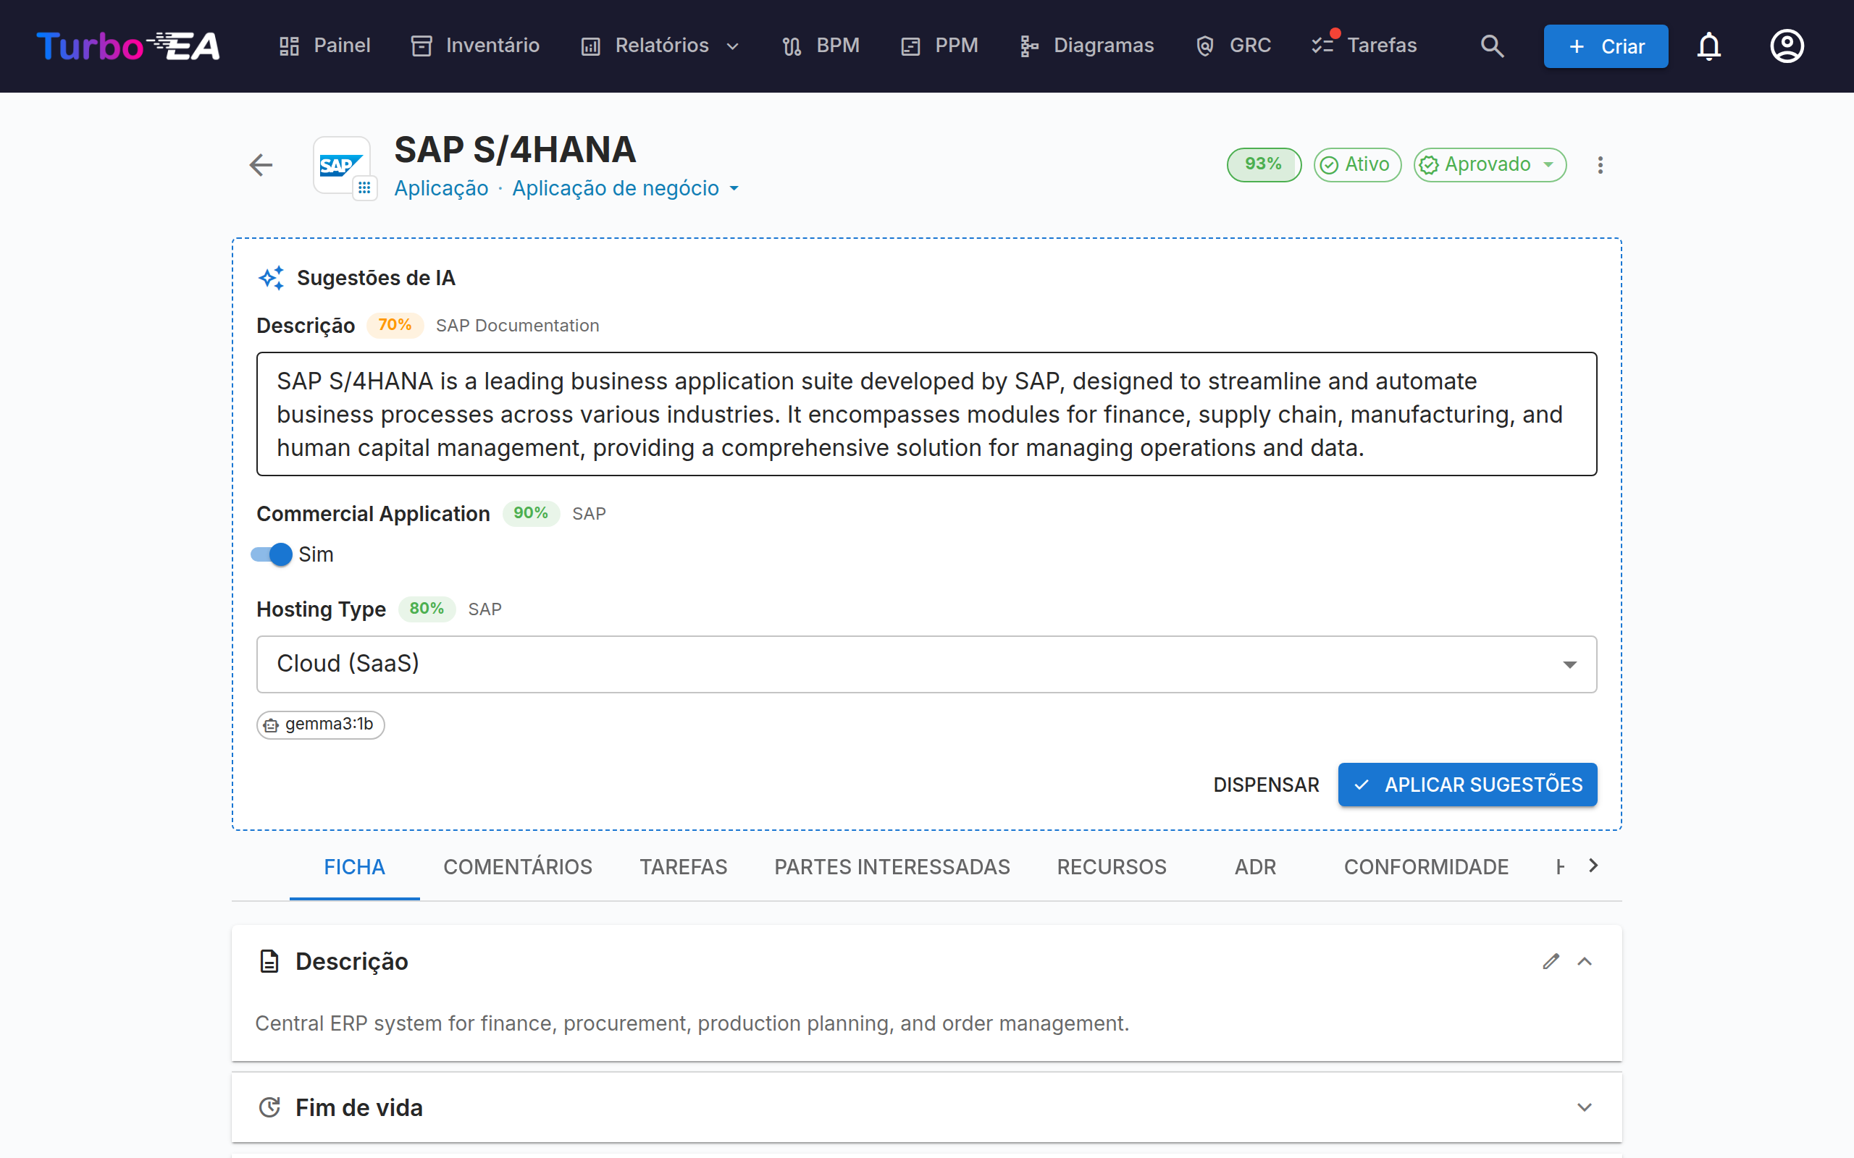The image size is (1854, 1158).
Task: Click the Descrição document icon
Action: (x=269, y=961)
